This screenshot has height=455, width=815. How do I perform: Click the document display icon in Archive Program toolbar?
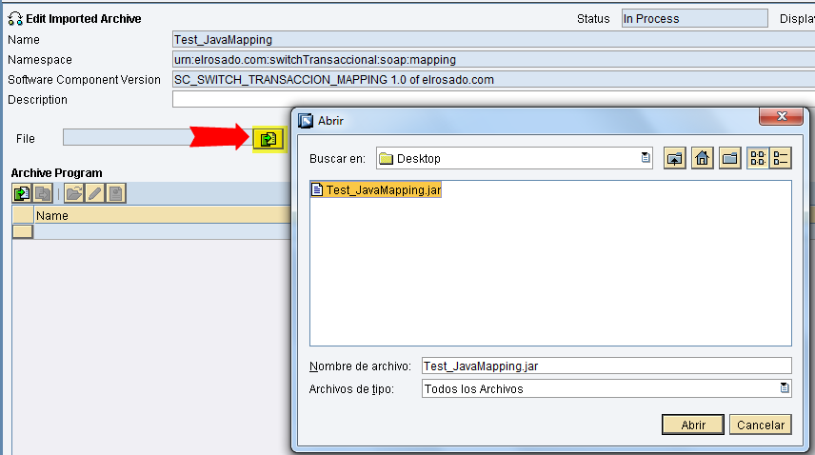coord(116,194)
